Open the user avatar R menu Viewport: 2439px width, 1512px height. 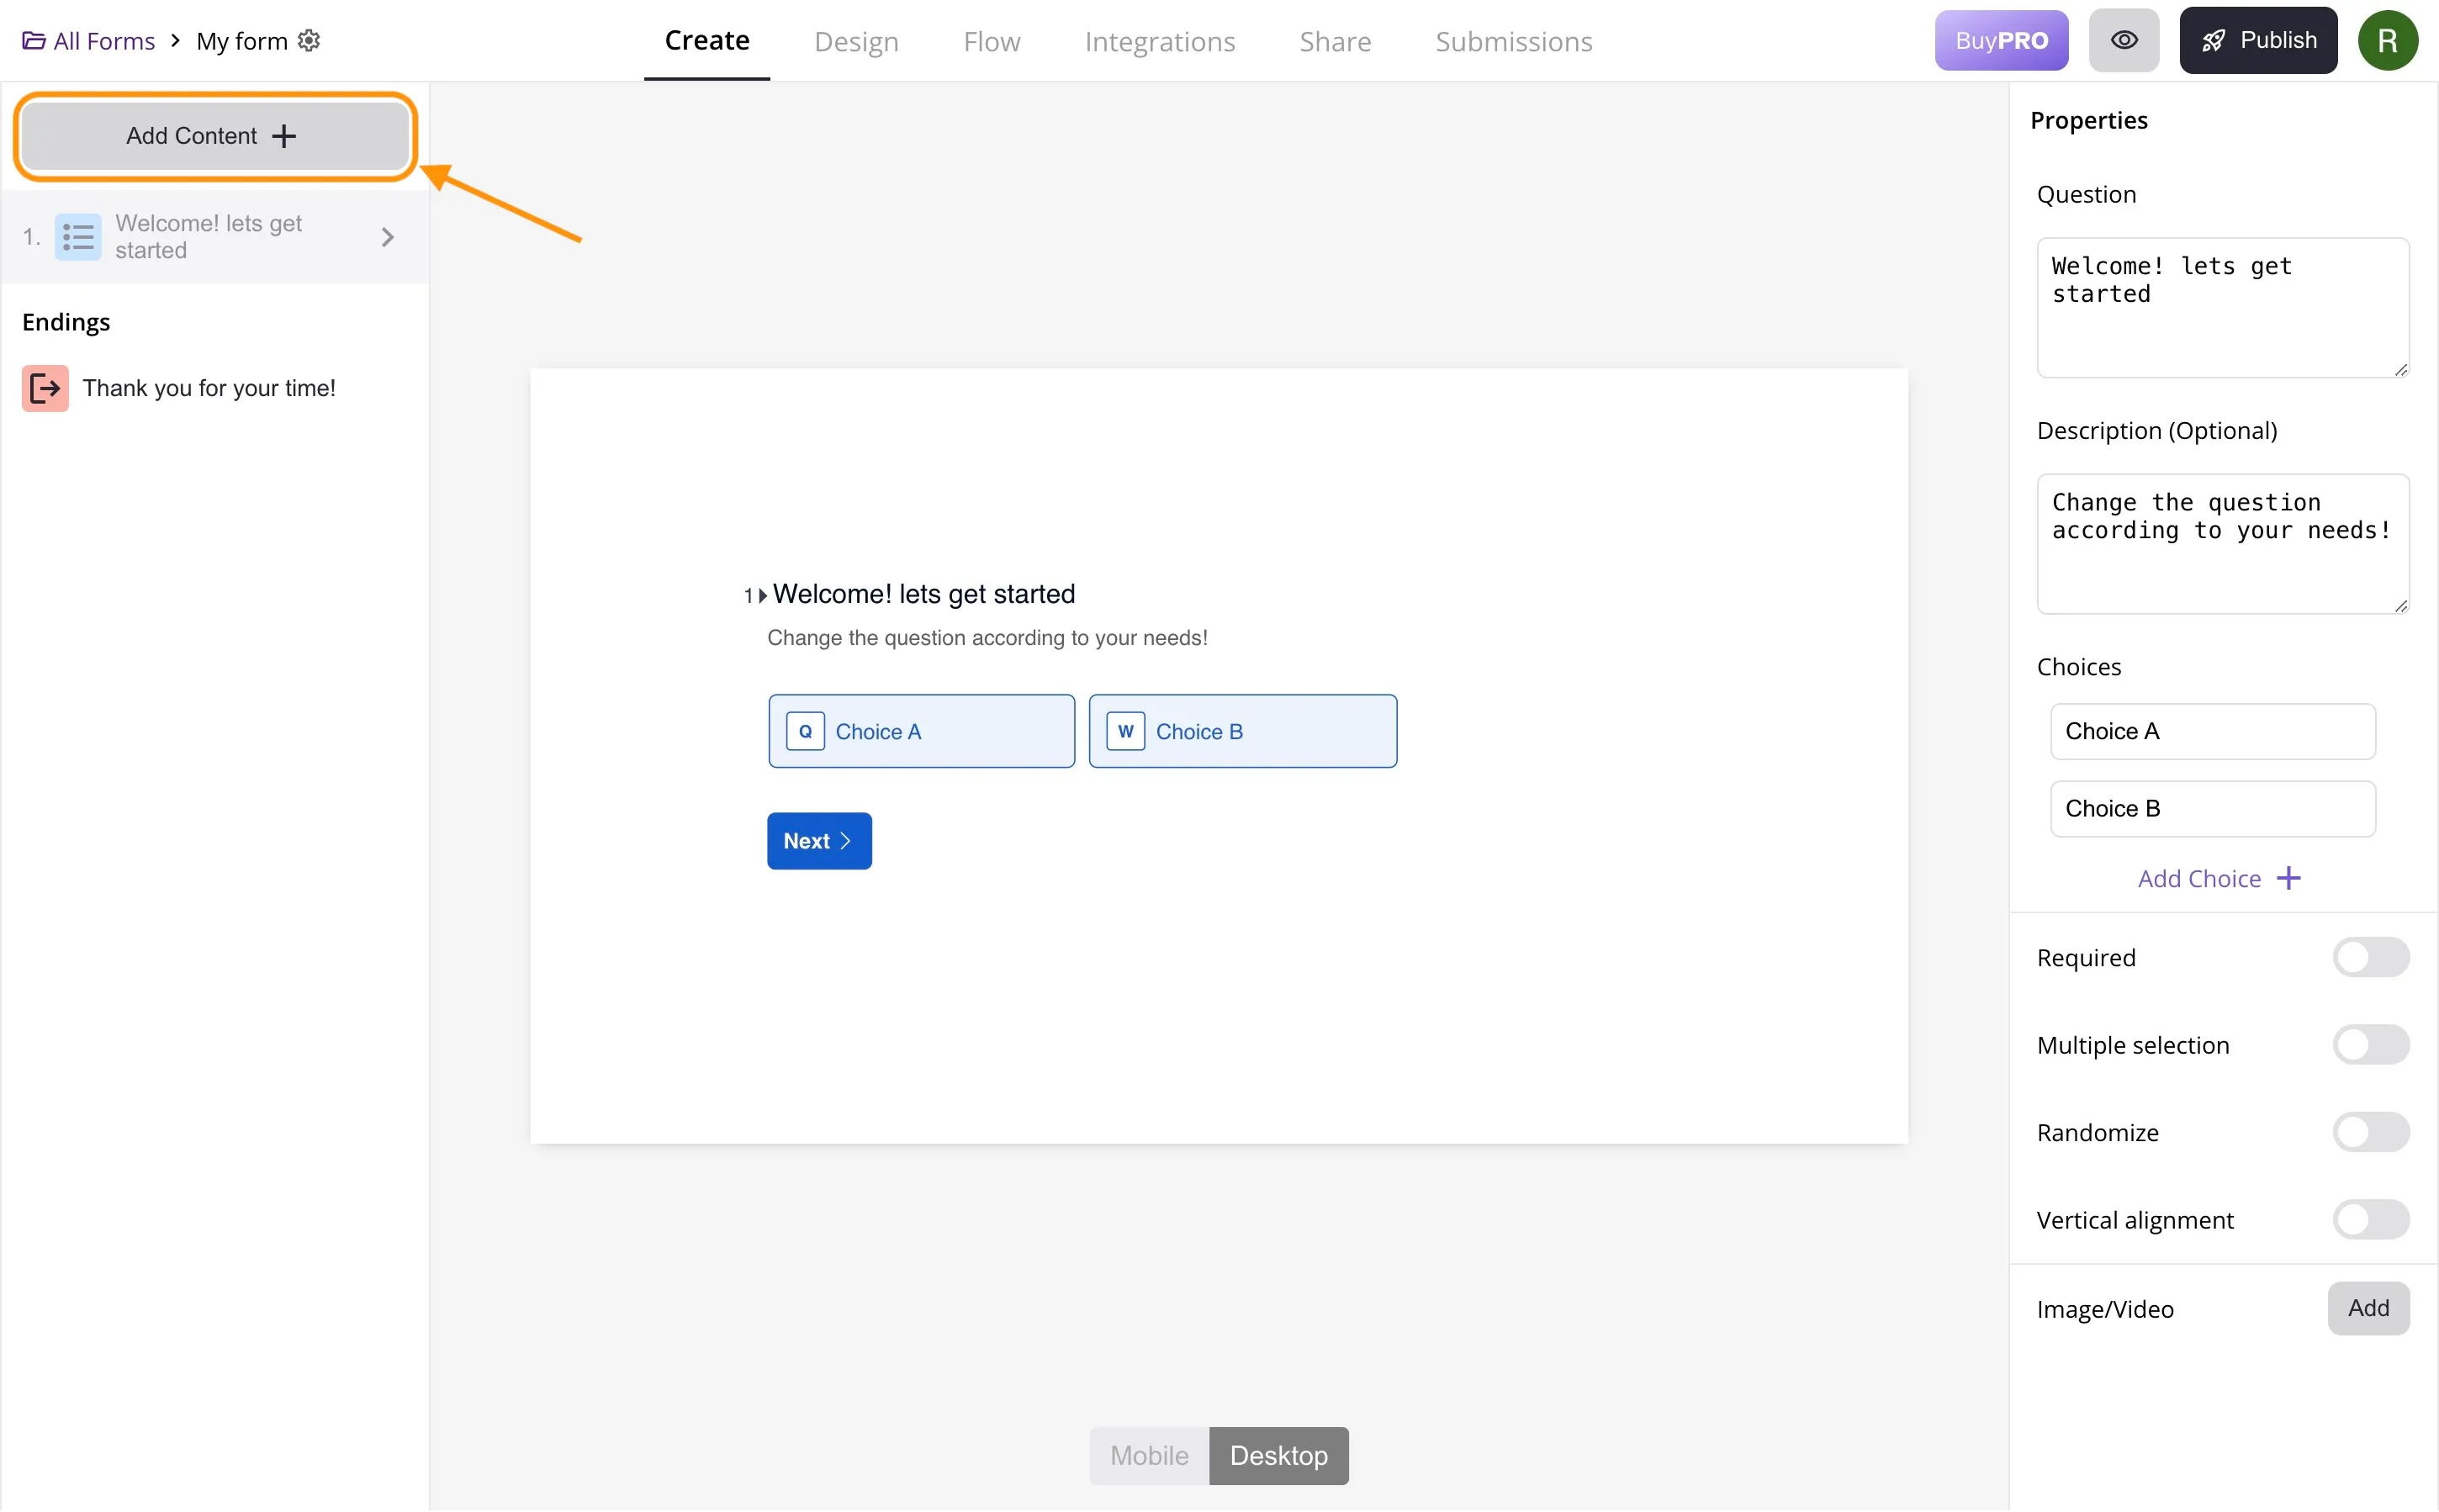point(2387,40)
